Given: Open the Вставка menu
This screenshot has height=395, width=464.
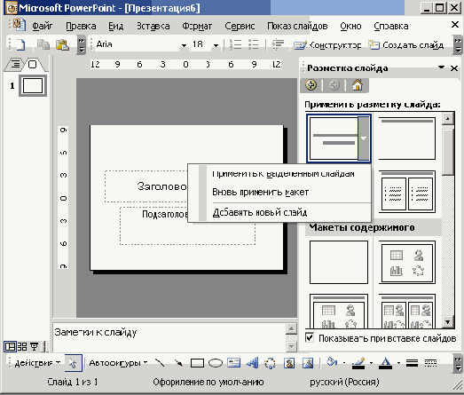Looking at the screenshot, I should pyautogui.click(x=153, y=26).
